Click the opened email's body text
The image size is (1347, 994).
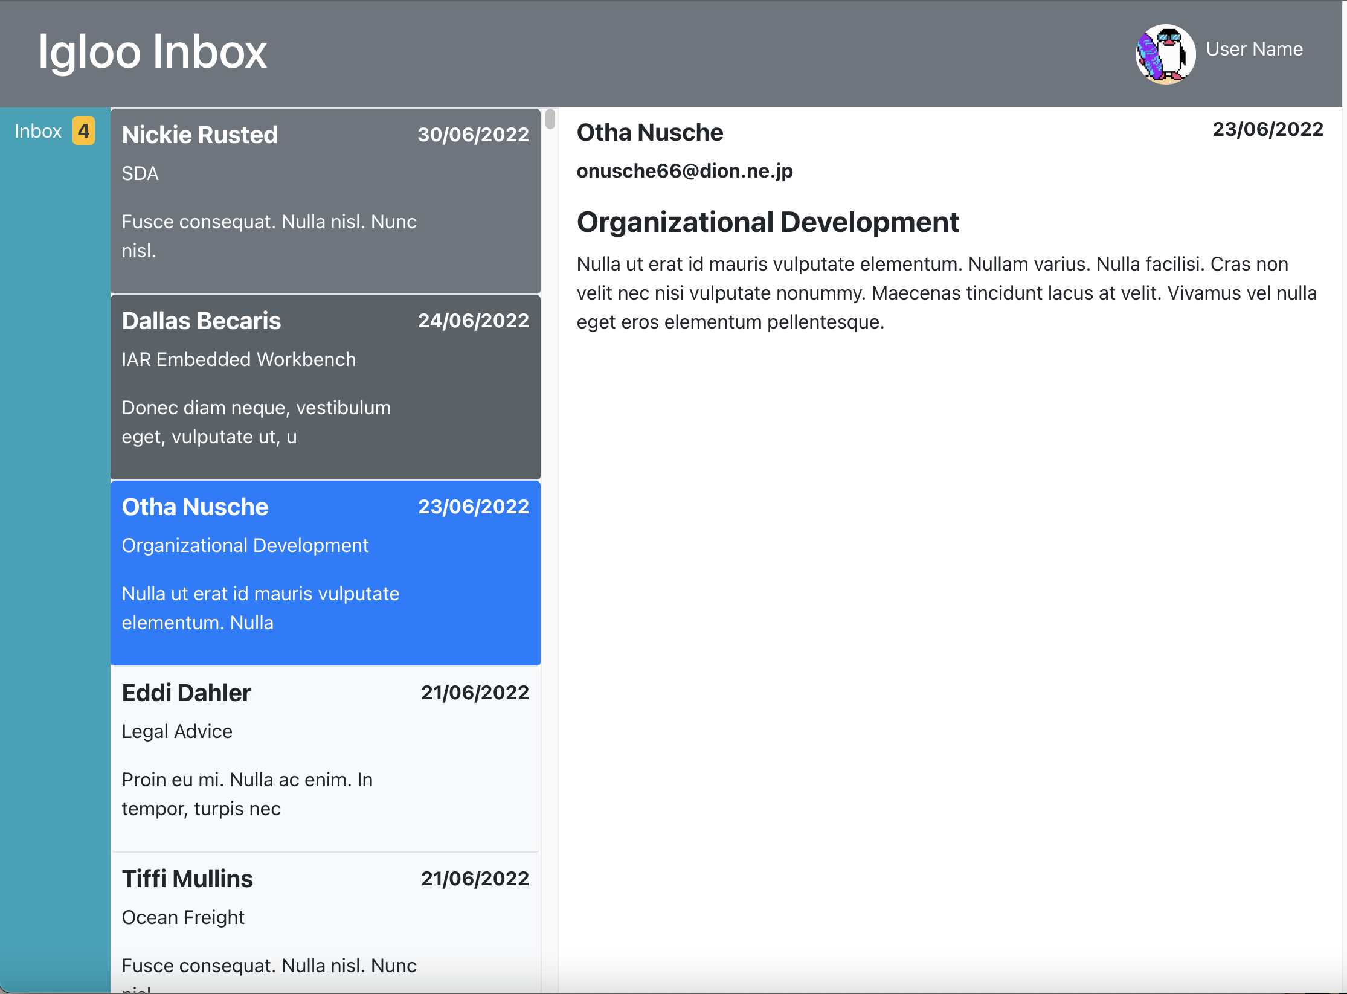point(945,293)
